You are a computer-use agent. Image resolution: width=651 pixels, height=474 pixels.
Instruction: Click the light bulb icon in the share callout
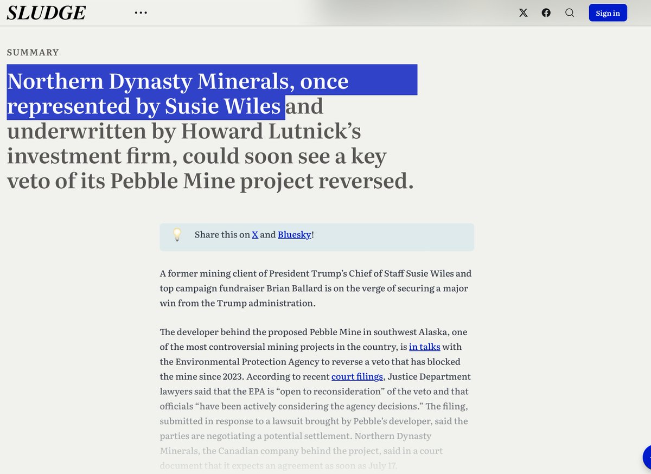(177, 234)
